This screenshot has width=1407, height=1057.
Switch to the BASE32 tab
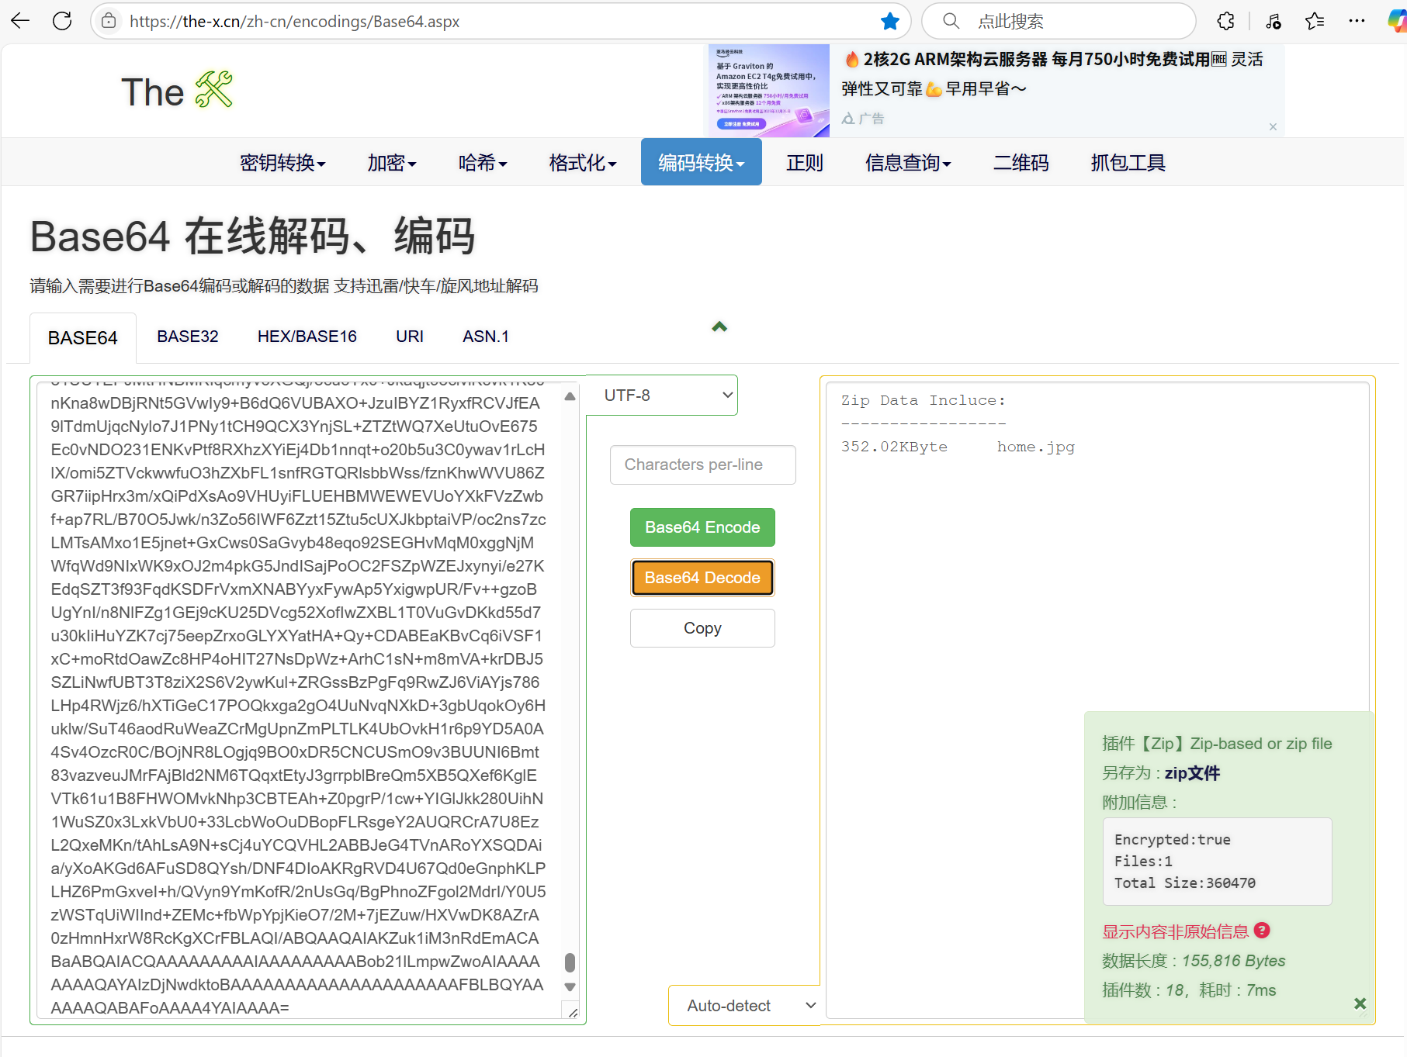[187, 337]
